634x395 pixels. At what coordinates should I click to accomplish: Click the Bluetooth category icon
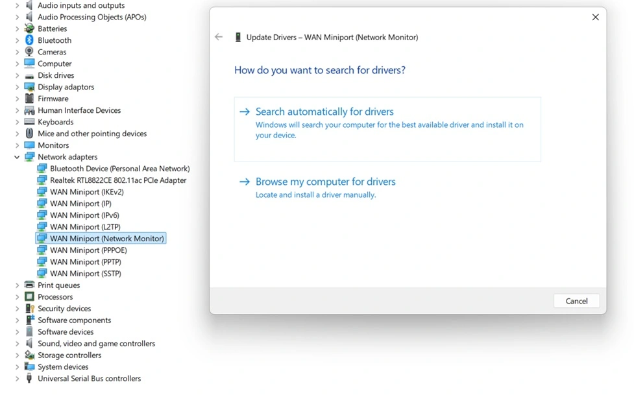[29, 40]
